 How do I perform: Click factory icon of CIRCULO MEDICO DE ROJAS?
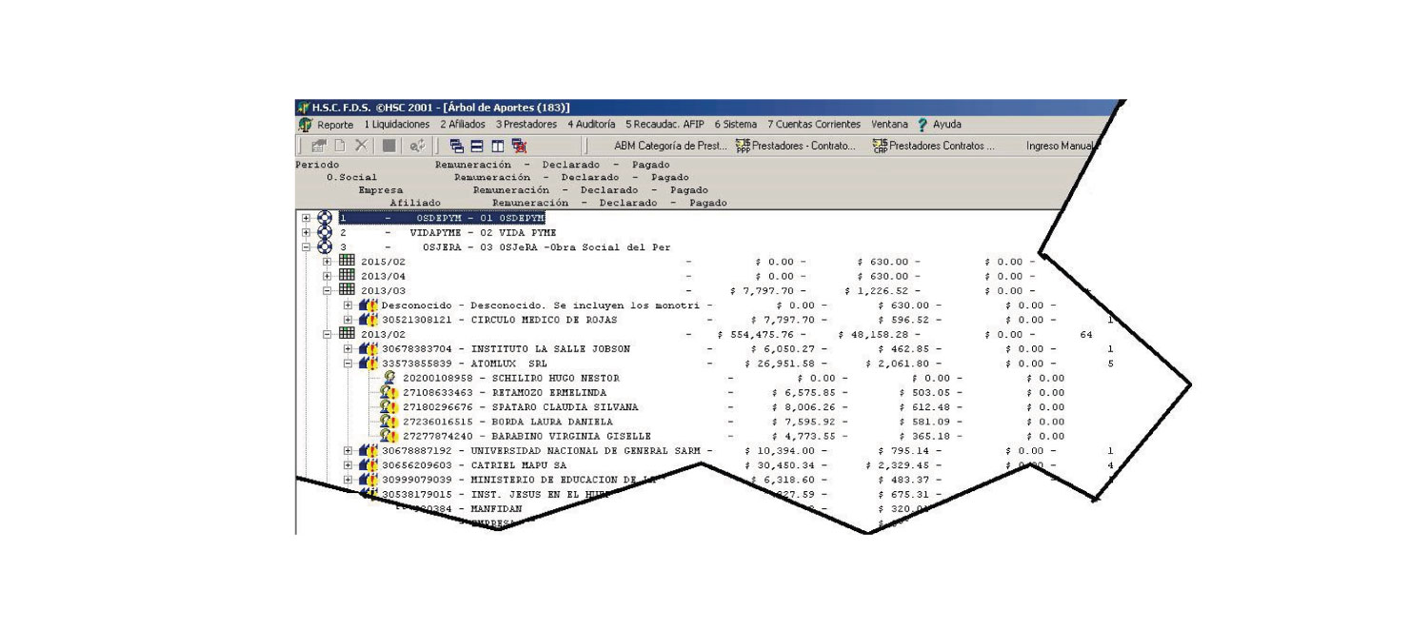point(368,319)
